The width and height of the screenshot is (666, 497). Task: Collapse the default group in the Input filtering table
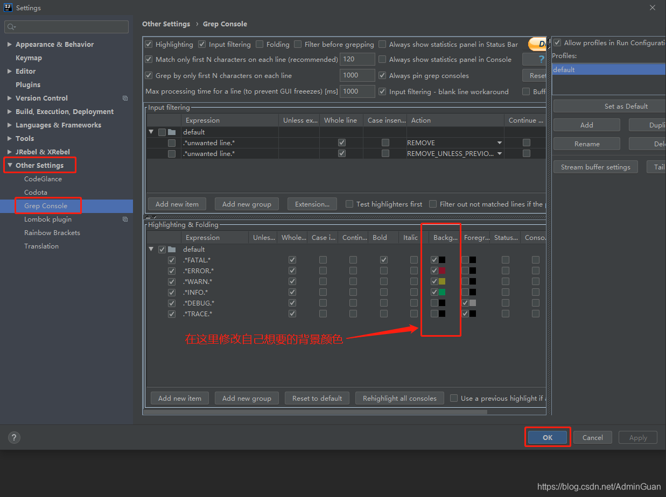pyautogui.click(x=151, y=132)
